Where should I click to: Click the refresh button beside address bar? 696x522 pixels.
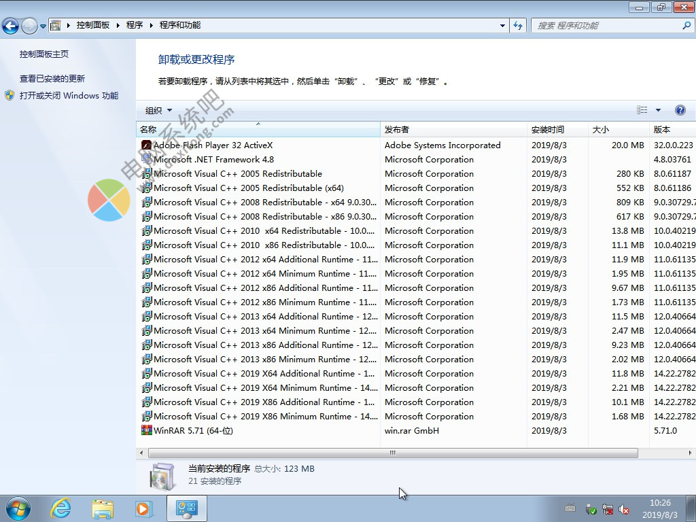tap(519, 25)
